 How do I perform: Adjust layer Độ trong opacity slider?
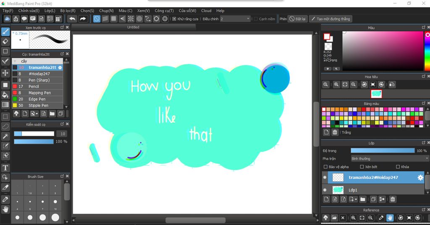coord(383,150)
